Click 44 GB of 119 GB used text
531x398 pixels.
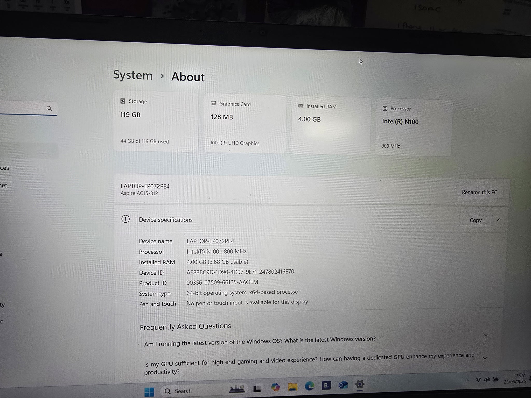pyautogui.click(x=144, y=141)
